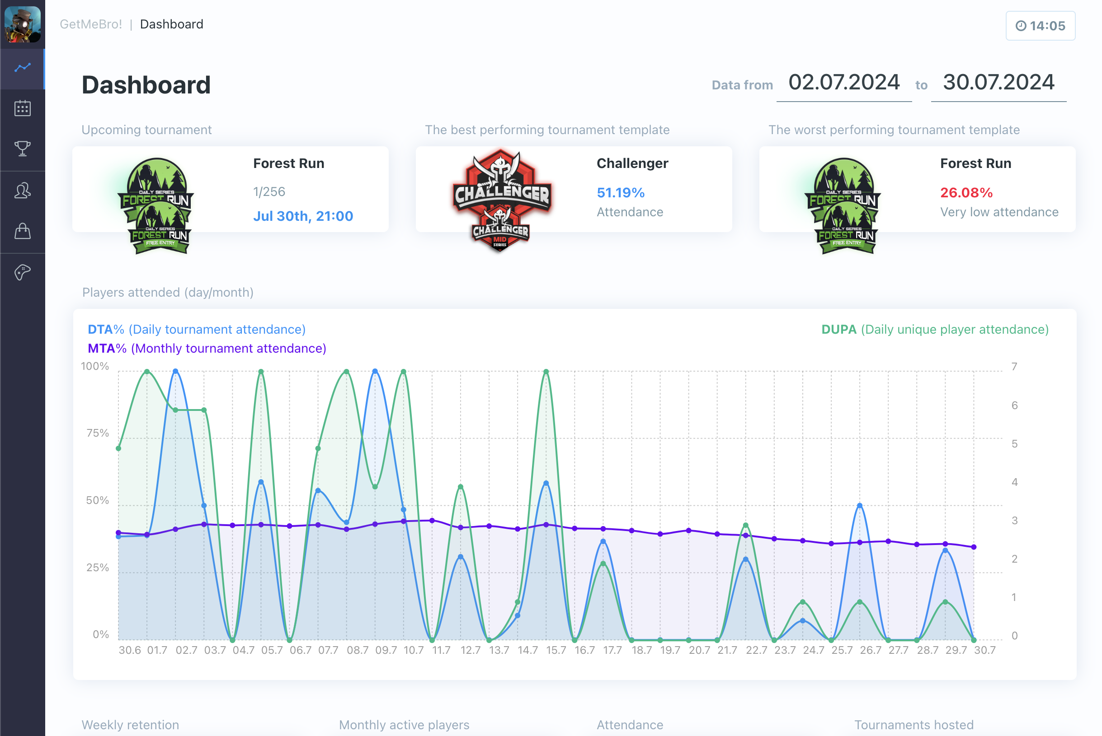This screenshot has width=1102, height=736.
Task: Click the GetMeBro! profile avatar
Action: 22,25
